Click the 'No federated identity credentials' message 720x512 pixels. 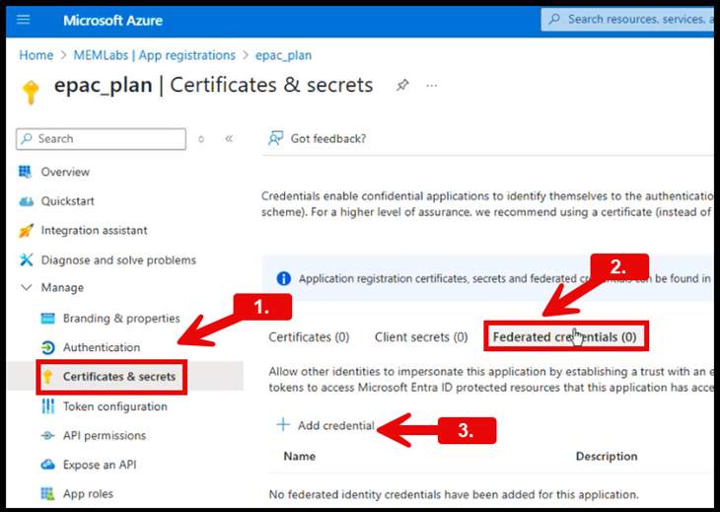(x=454, y=494)
